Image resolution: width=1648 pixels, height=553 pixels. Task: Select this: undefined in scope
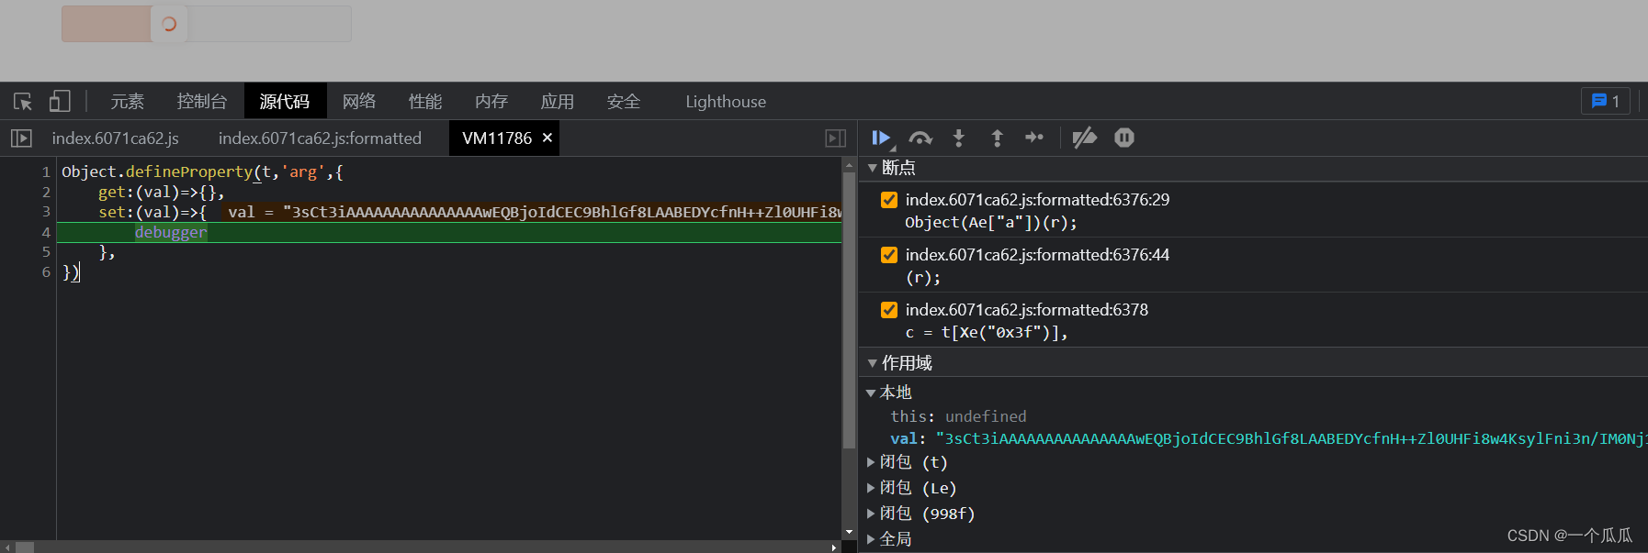click(958, 416)
